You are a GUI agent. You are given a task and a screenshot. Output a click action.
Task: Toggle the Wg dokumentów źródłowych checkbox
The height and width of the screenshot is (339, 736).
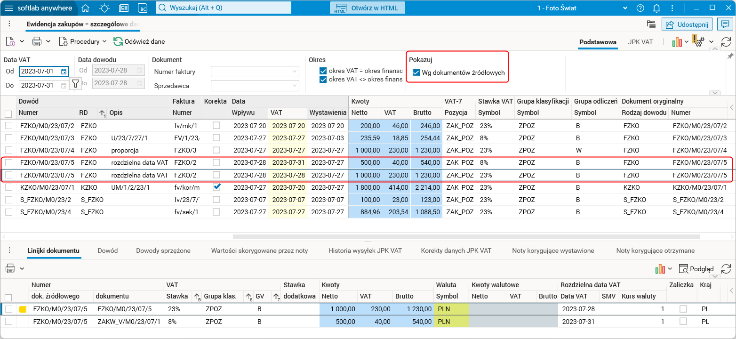click(x=416, y=73)
